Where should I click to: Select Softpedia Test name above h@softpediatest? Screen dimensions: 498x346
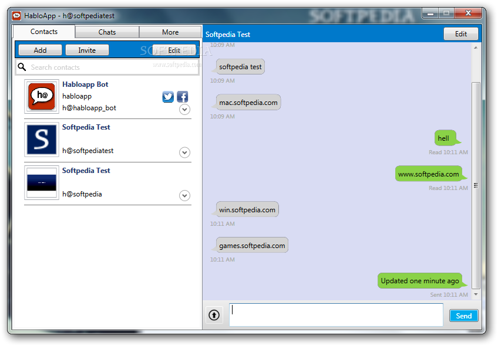pos(86,127)
